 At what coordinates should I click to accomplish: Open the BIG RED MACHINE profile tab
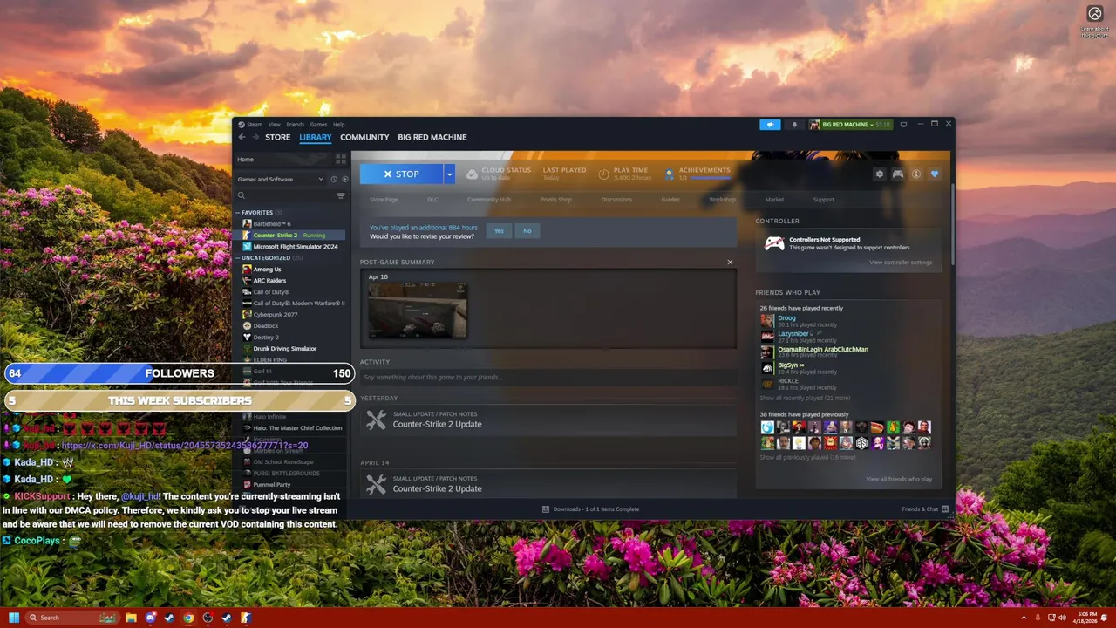pyautogui.click(x=432, y=137)
